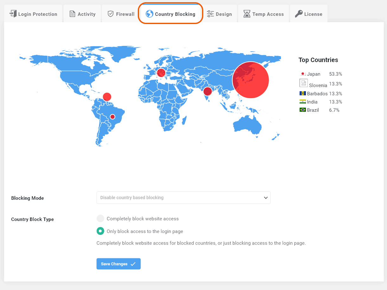Click the Japan flag icon
387x290 pixels.
[x=303, y=74]
